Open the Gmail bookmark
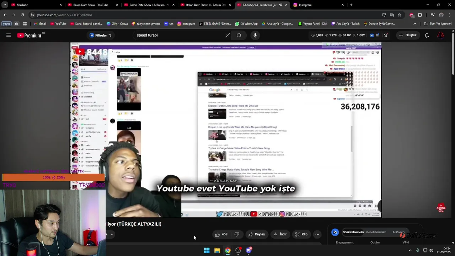Viewport: 455px width, 256px height. click(40, 24)
